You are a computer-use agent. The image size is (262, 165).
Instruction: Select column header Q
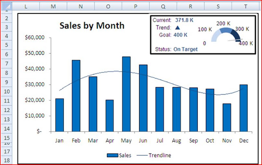click(x=163, y=7)
